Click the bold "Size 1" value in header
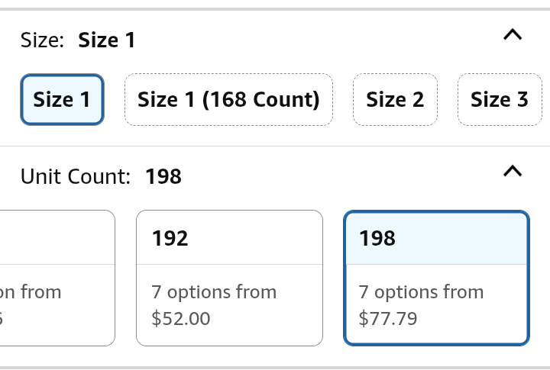The image size is (550, 370). pos(107,40)
